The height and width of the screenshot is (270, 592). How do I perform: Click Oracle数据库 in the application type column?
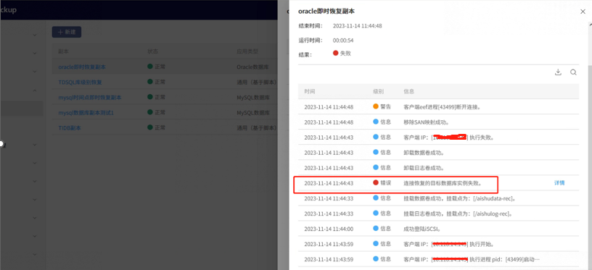point(252,67)
